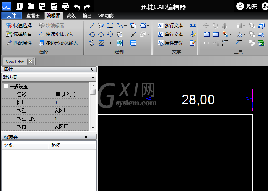Redo the last action
The image size is (268, 191).
click(x=87, y=7)
